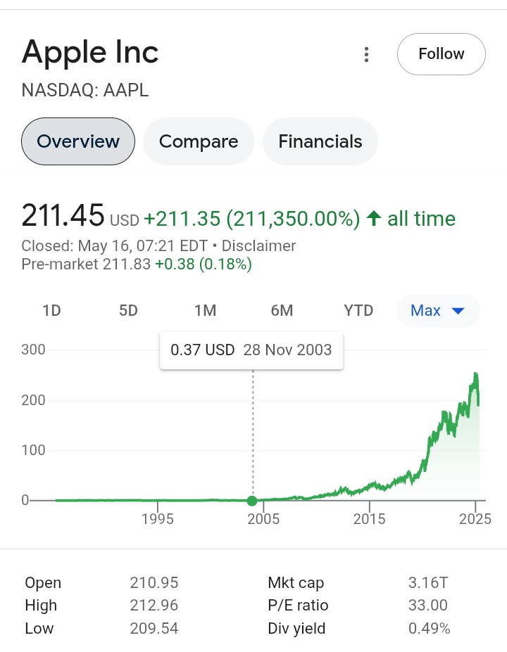Click the chart peak near 2025

[x=476, y=376]
